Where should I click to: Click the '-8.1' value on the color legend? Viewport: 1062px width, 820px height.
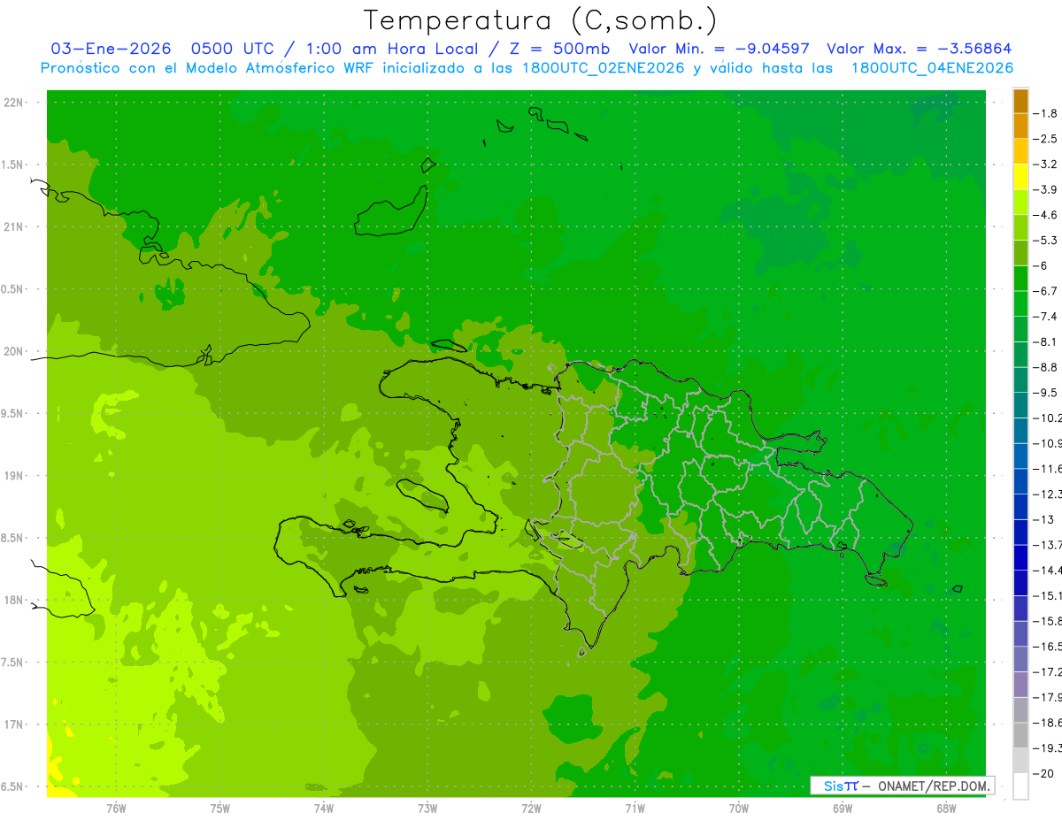point(1045,341)
